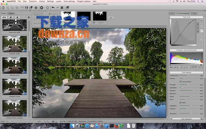Screen dimensions: 206x129
Task: Toggle the Local contrast checkbox
Action: pos(181,82)
